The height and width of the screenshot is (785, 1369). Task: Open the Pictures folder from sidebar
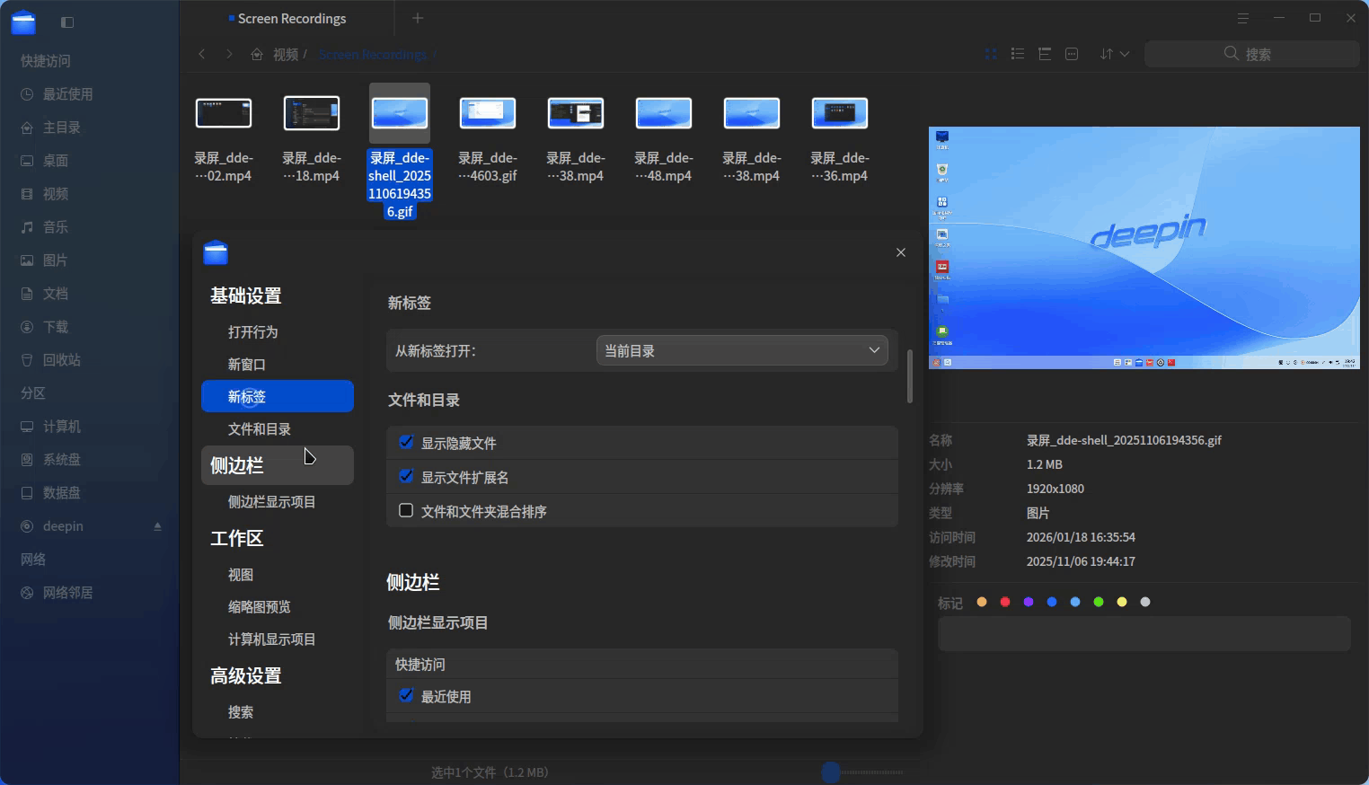tap(54, 260)
